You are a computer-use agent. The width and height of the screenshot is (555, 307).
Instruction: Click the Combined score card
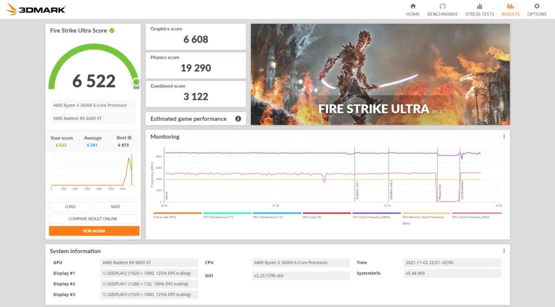click(196, 94)
